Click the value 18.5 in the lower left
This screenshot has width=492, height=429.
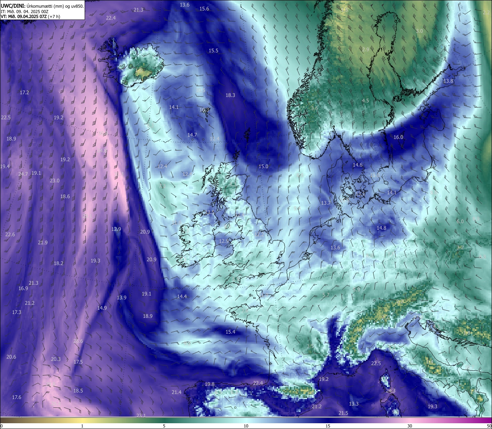pos(78,391)
